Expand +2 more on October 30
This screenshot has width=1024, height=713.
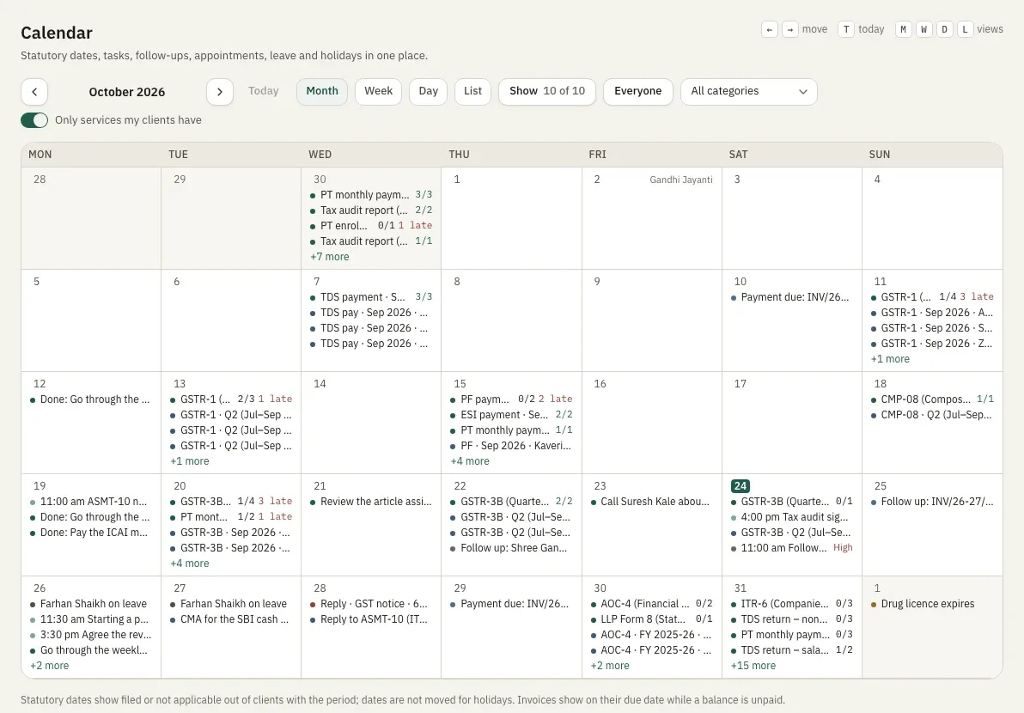tap(610, 666)
